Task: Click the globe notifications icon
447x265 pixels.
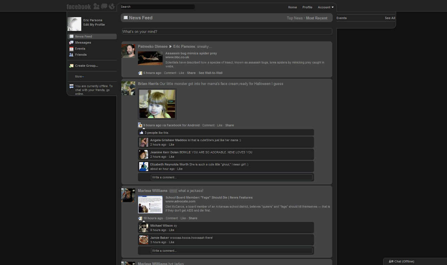Action: tap(111, 6)
